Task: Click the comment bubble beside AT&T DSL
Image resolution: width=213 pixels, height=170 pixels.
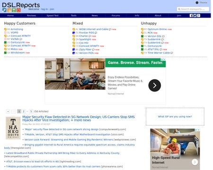Action: tap(161, 50)
